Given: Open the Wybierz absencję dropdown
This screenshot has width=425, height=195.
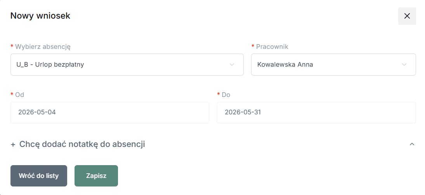Looking at the screenshot, I should coord(127,64).
